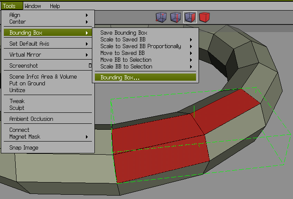Expand Scale to Saved BB submenu arrow
The height and width of the screenshot is (199, 293).
point(191,40)
